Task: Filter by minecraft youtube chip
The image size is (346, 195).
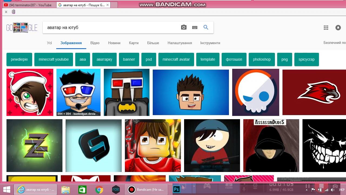Action: pos(54,59)
